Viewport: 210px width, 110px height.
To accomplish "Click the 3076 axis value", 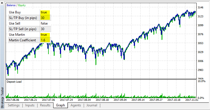I will tap(200, 34).
